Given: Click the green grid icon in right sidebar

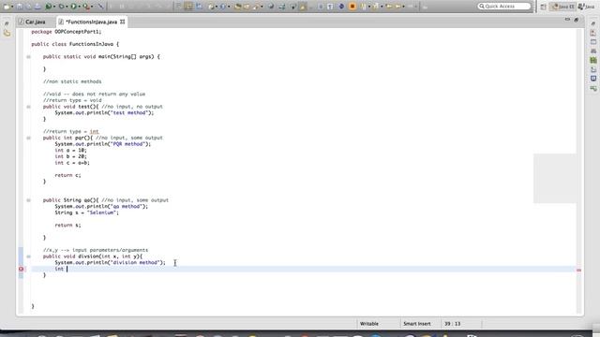Looking at the screenshot, I should 593,60.
